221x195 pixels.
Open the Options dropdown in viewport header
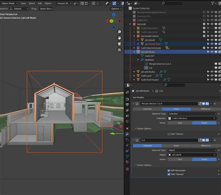(116, 9)
